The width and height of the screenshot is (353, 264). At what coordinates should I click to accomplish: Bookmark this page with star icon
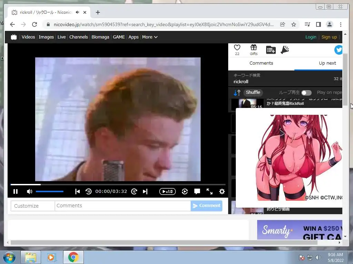294,24
